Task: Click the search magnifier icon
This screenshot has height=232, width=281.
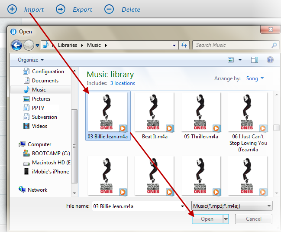Action: pos(274,45)
